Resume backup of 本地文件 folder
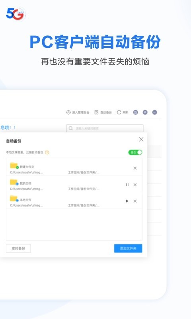 pyautogui.click(x=127, y=201)
